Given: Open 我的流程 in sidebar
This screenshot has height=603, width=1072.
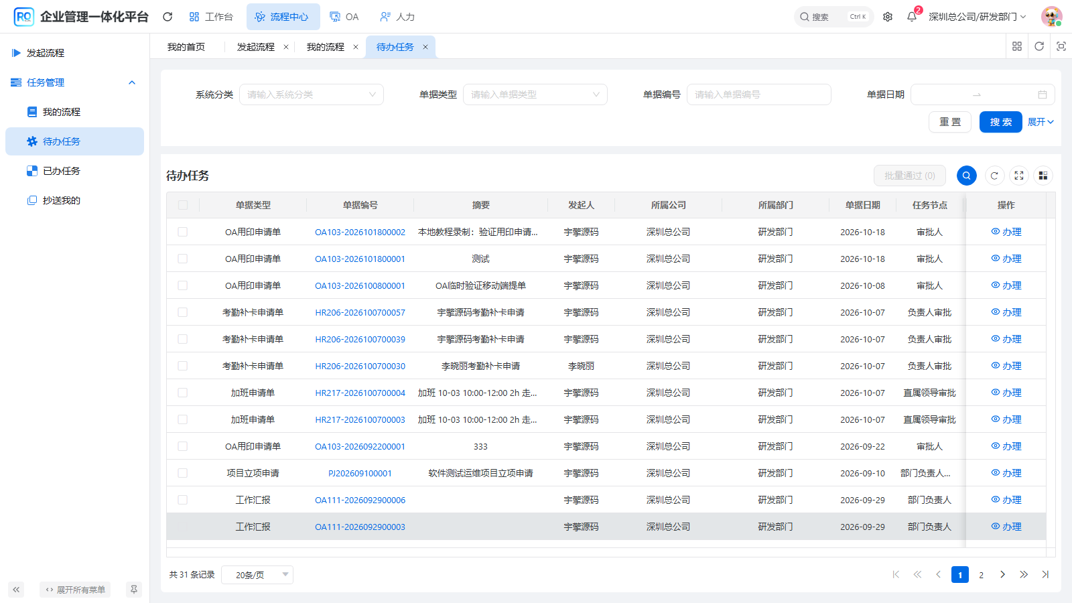Looking at the screenshot, I should point(74,112).
